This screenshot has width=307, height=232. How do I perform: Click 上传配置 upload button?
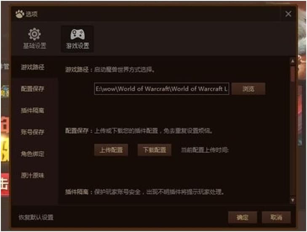[x=111, y=150]
